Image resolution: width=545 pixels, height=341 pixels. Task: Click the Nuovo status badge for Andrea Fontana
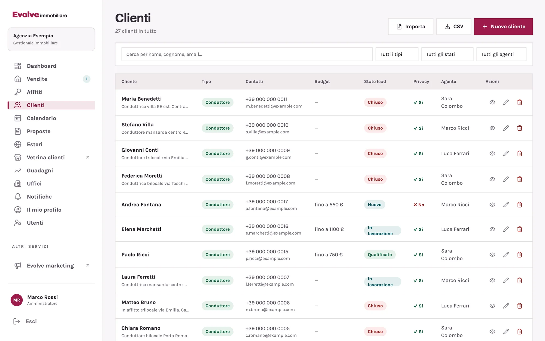[x=374, y=205]
